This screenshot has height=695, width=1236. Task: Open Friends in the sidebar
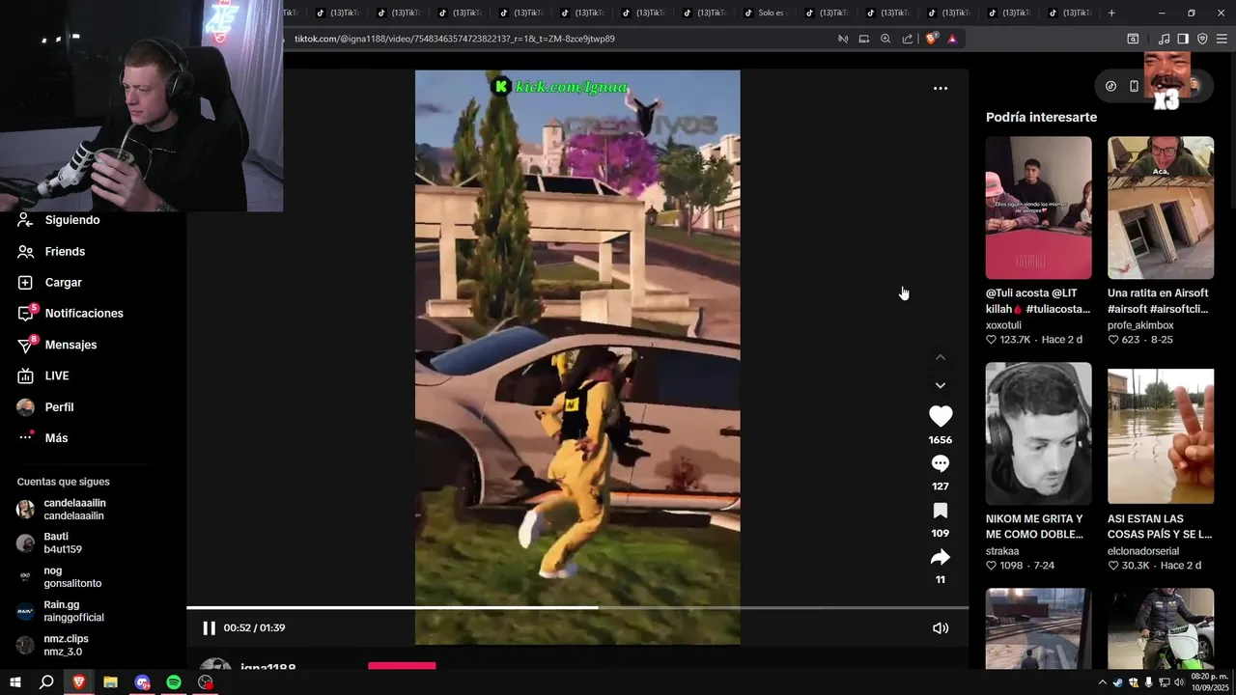[65, 251]
